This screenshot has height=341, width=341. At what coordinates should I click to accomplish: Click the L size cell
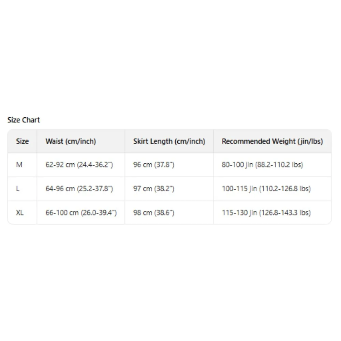click(x=18, y=189)
